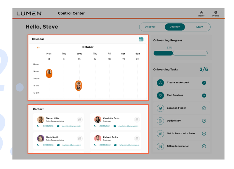Click envelope icon beside mariesm email

[58, 145]
